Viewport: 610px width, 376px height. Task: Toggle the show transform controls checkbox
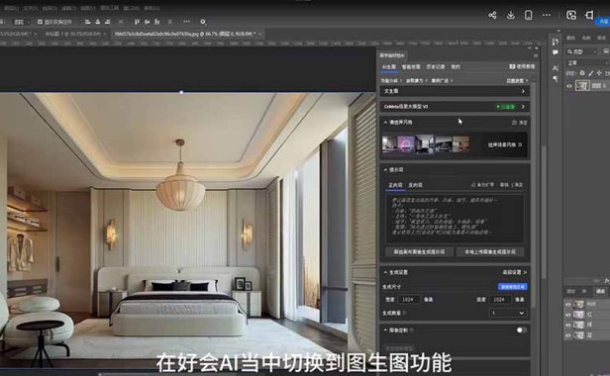[x=40, y=22]
